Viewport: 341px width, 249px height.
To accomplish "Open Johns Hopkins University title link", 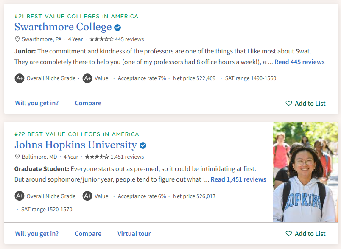I will (x=75, y=145).
